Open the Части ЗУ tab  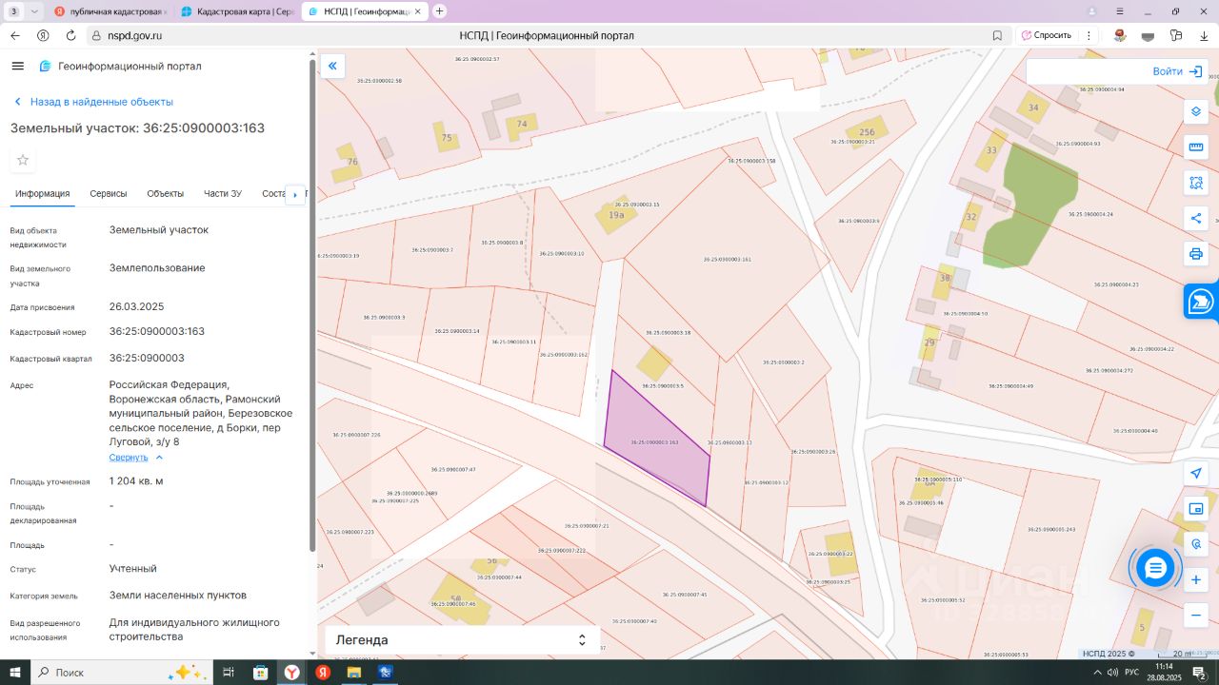point(222,194)
